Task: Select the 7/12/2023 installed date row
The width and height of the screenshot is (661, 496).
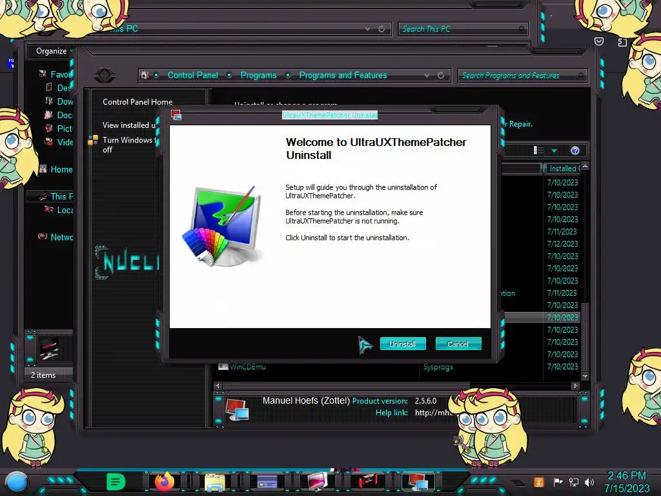Action: (x=562, y=243)
